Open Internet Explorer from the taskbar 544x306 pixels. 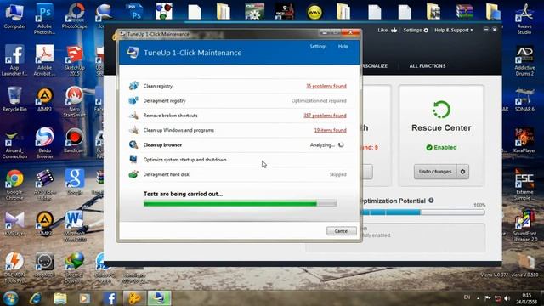(x=36, y=298)
